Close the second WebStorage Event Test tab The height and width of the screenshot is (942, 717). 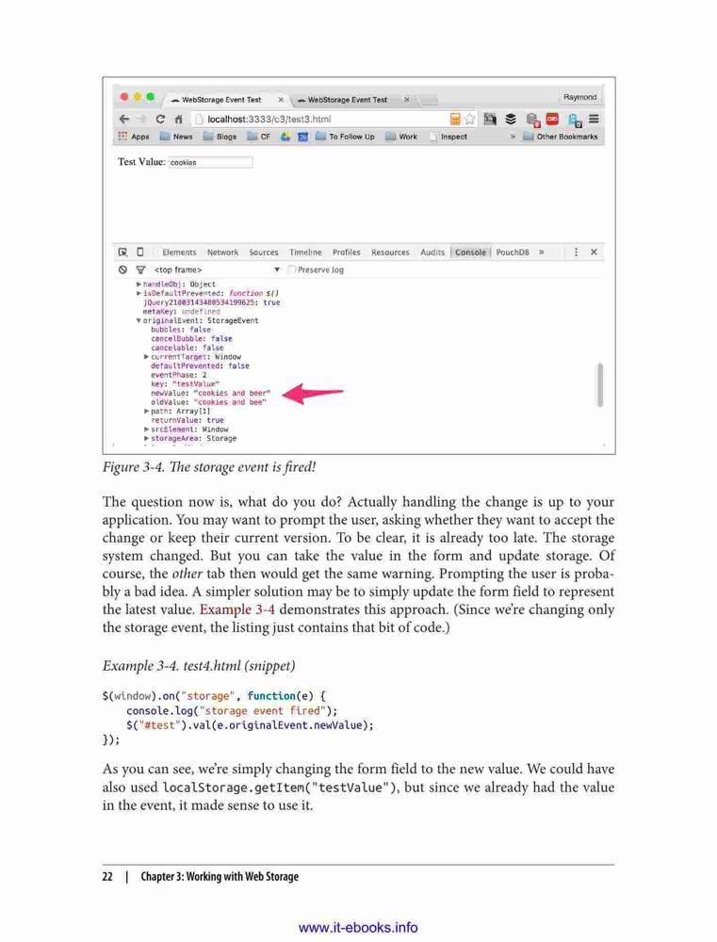click(x=407, y=100)
